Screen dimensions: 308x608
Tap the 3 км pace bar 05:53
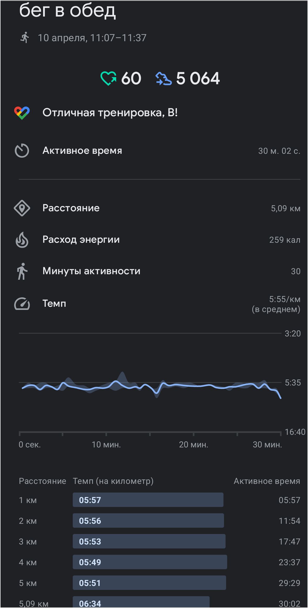(149, 541)
